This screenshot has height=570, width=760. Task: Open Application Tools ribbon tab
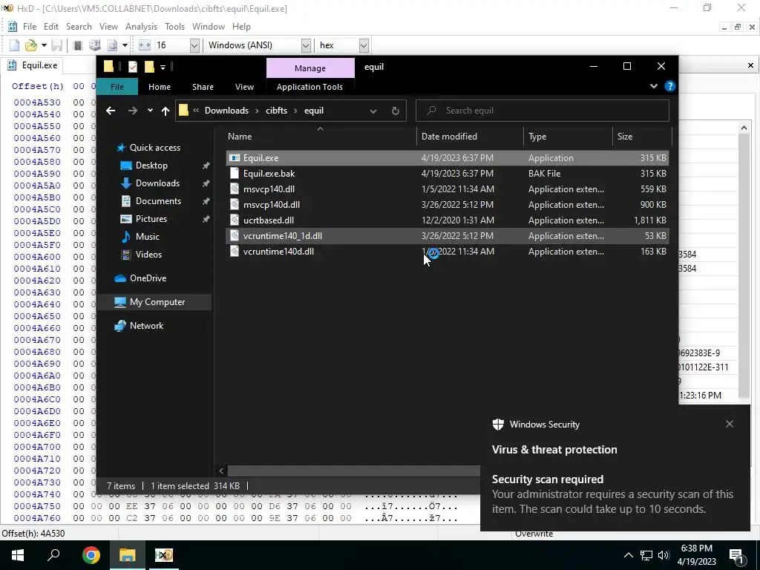click(x=309, y=87)
